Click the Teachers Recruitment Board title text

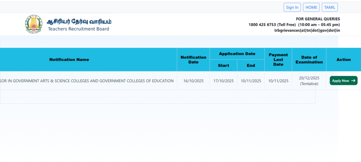[x=78, y=29]
